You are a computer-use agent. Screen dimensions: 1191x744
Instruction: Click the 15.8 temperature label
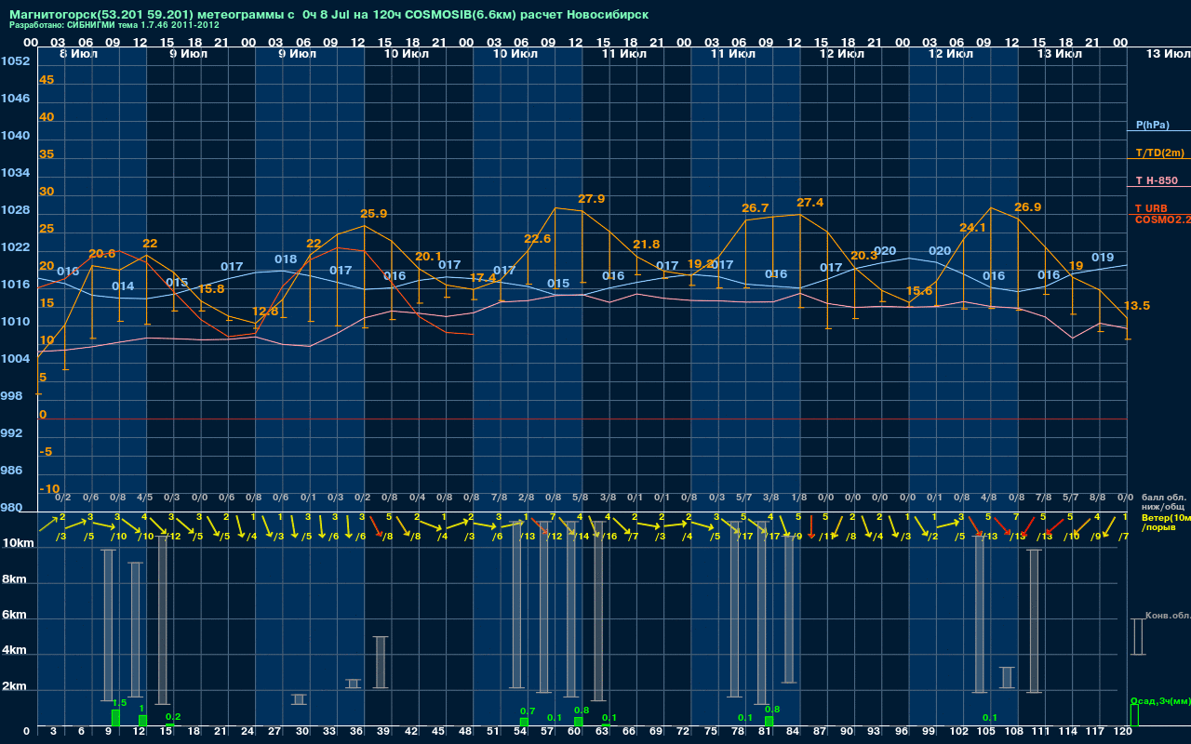[x=211, y=289]
